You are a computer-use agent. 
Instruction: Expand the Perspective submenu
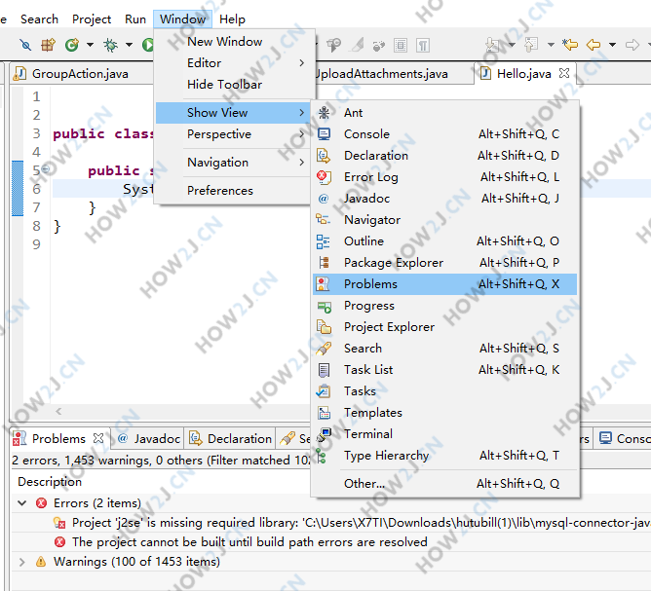tap(233, 134)
